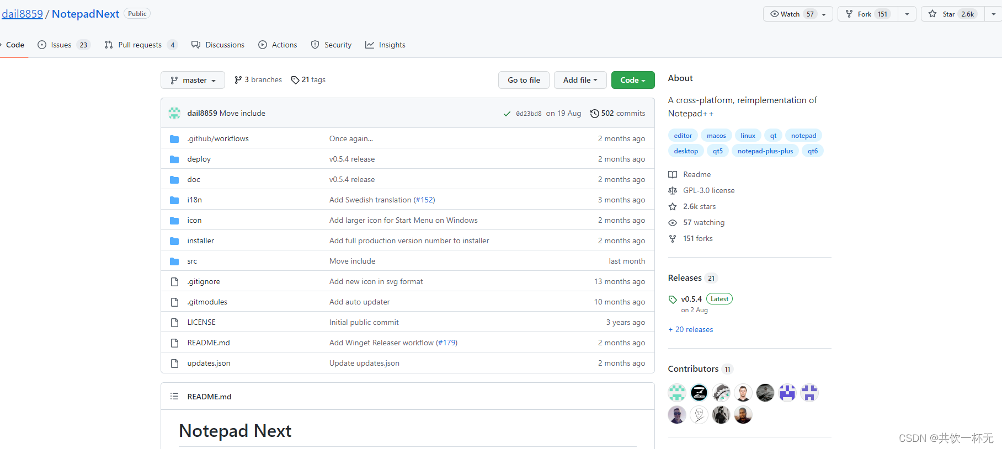Open the NotepadNext repository name link

coord(86,14)
